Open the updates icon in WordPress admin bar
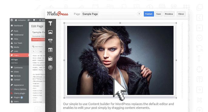208x112 pixels. pyautogui.click(x=29, y=20)
